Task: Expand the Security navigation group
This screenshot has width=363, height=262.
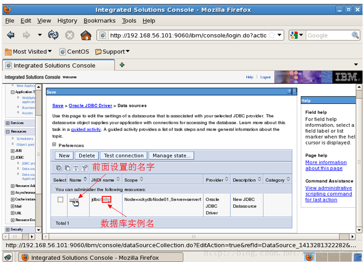Action: point(7,229)
